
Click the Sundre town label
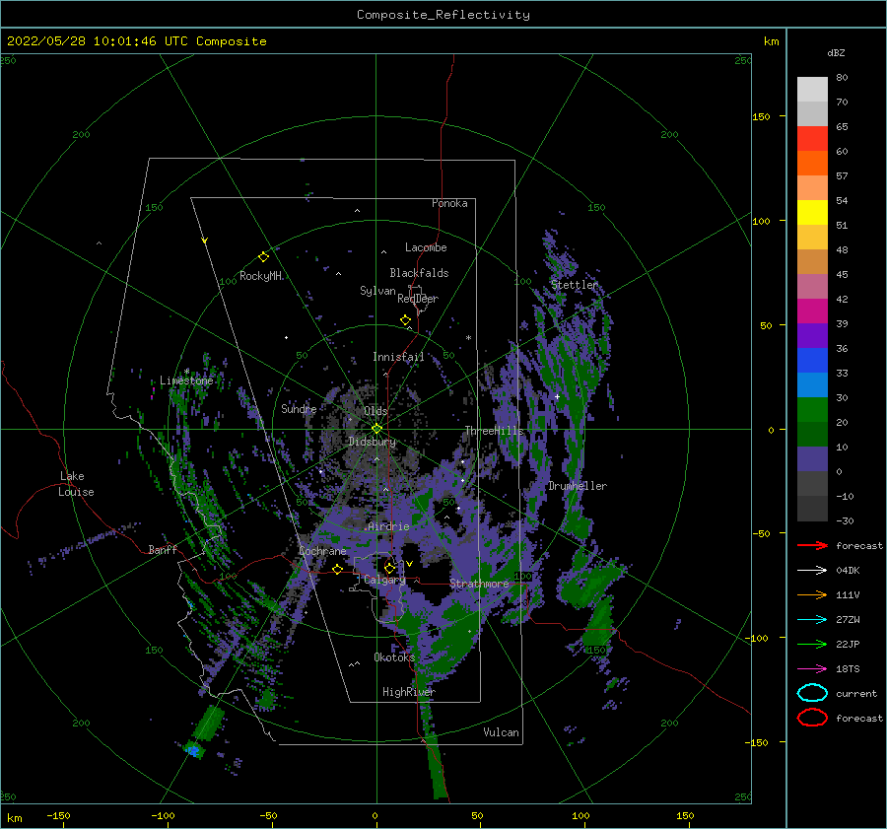click(x=299, y=408)
